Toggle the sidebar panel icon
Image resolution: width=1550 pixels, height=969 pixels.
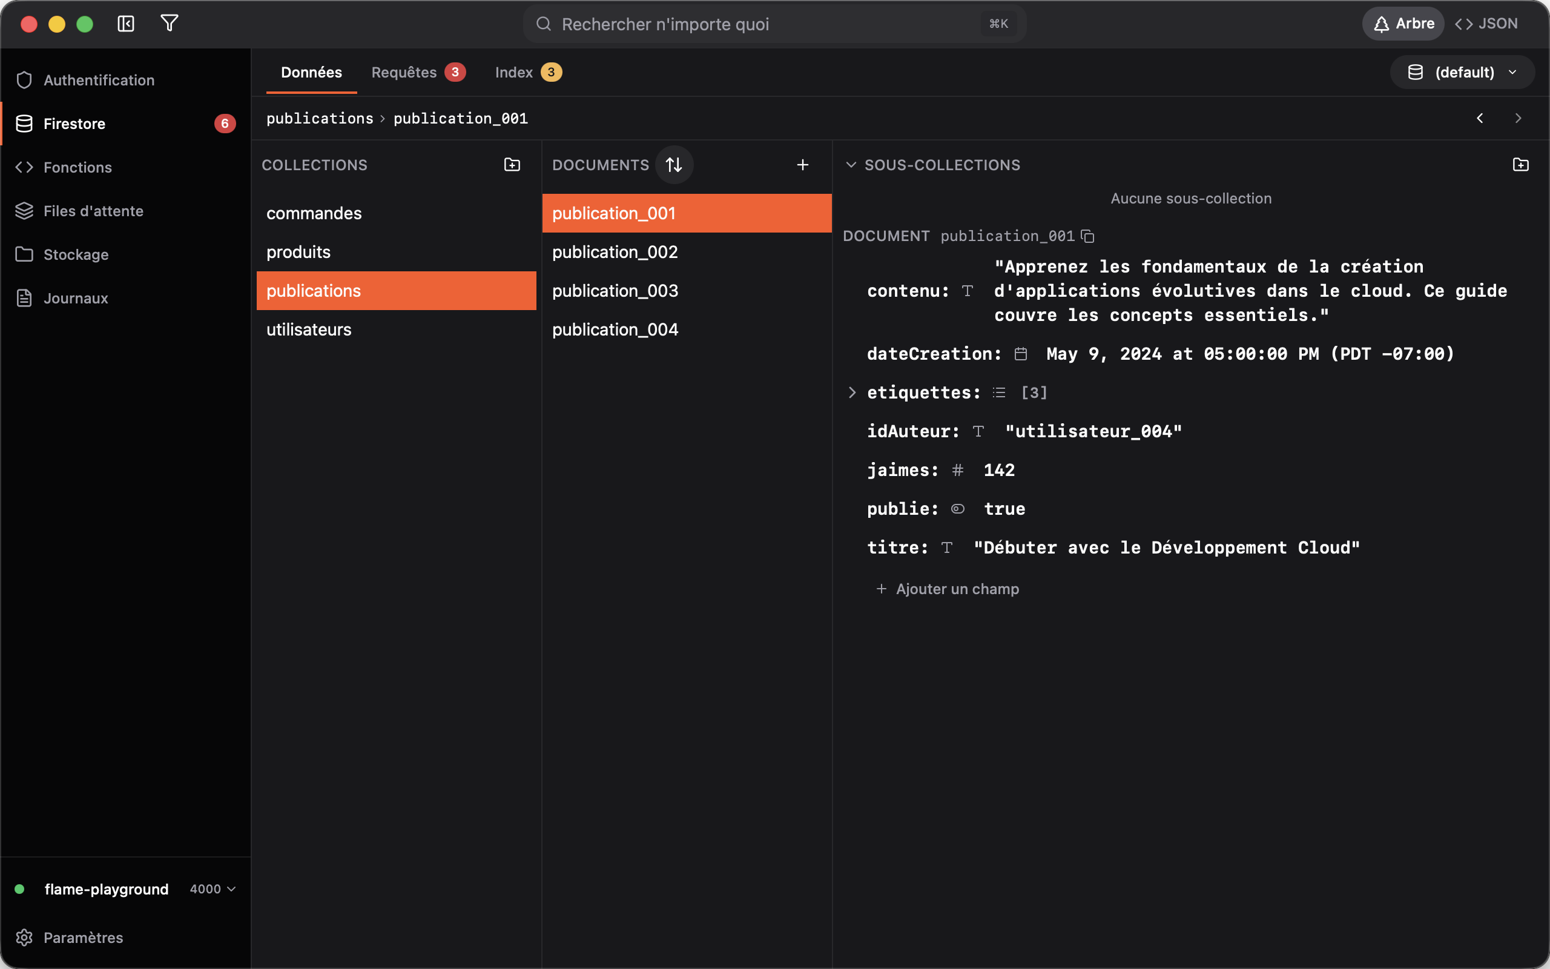125,24
